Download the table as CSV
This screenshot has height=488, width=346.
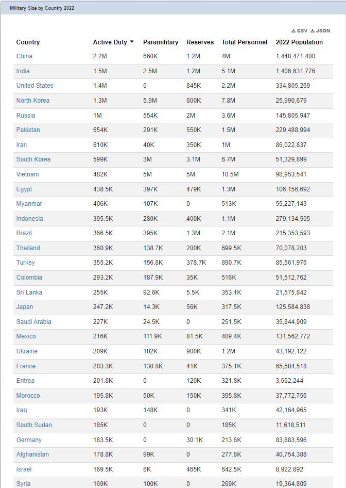pos(300,31)
